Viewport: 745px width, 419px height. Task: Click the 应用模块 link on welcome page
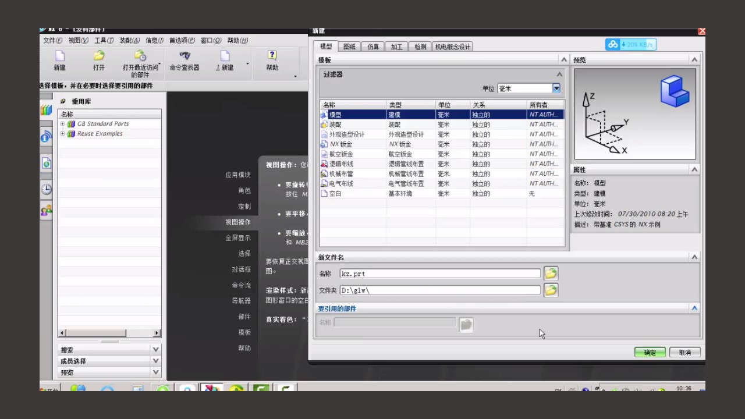[x=238, y=175]
